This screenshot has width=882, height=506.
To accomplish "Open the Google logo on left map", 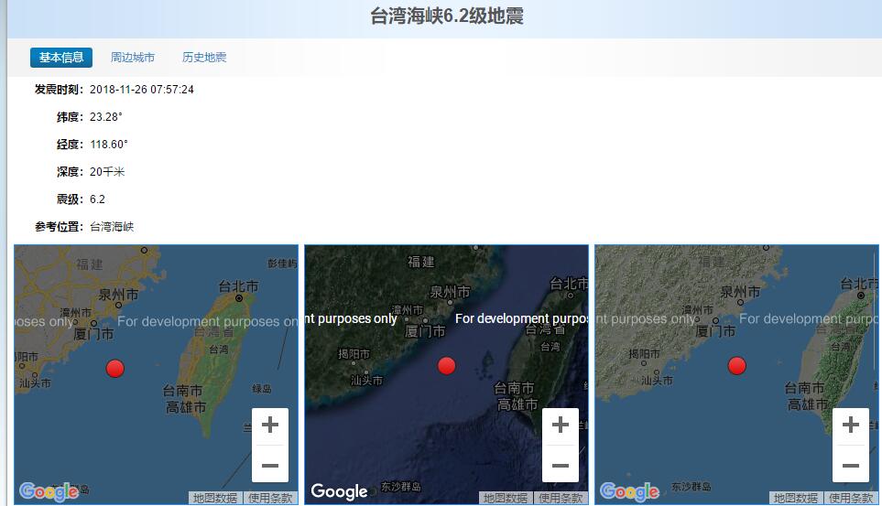I will 49,491.
